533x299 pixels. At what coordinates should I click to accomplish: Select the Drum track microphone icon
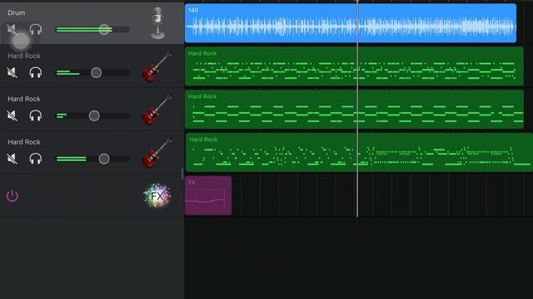157,23
